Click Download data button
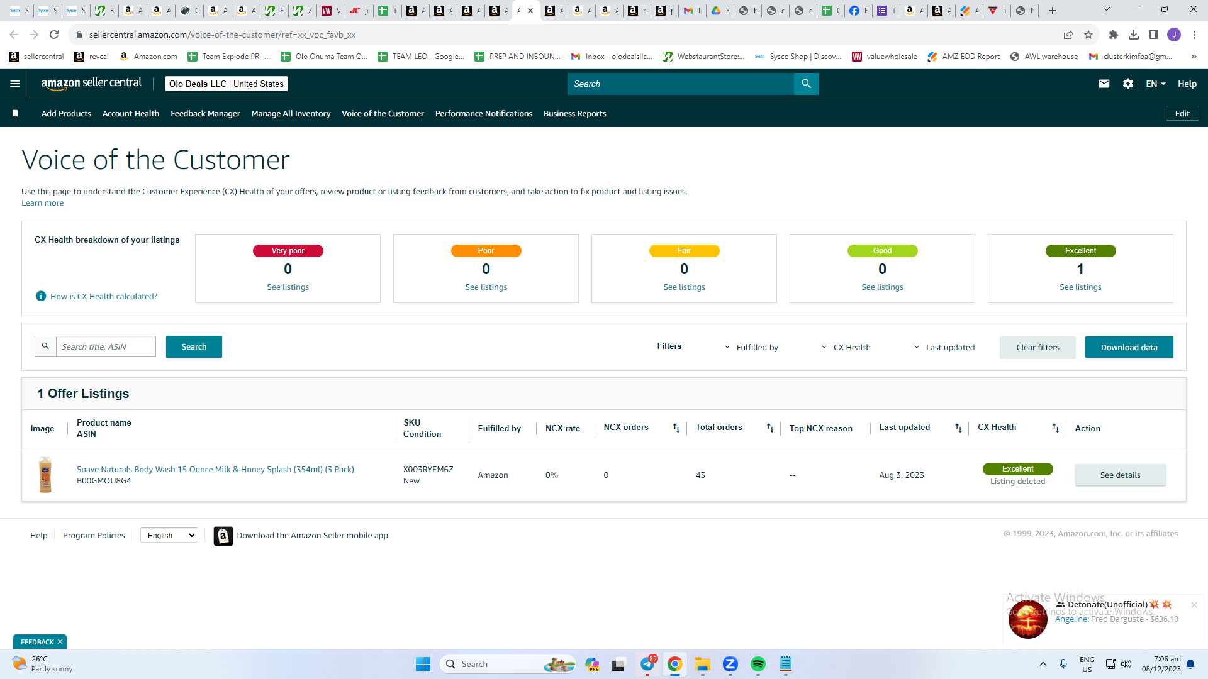The image size is (1208, 679). (1129, 347)
